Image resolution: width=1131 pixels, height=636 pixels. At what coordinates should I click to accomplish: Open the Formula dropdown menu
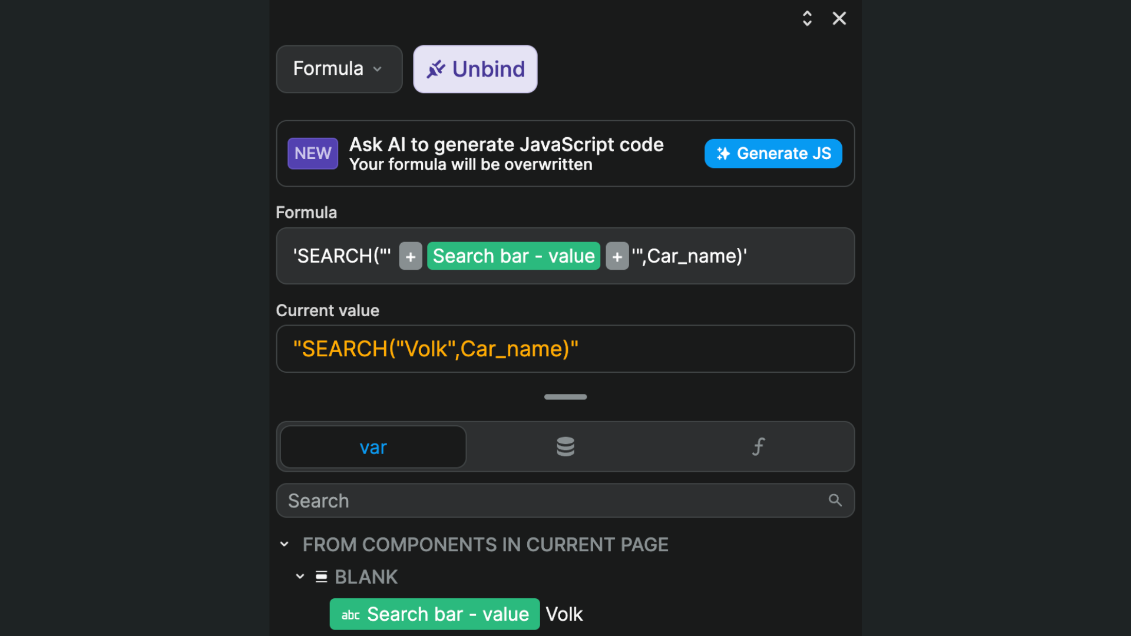coord(339,68)
